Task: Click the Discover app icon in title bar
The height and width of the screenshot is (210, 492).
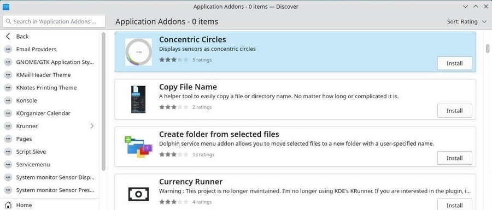Action: (x=5, y=6)
